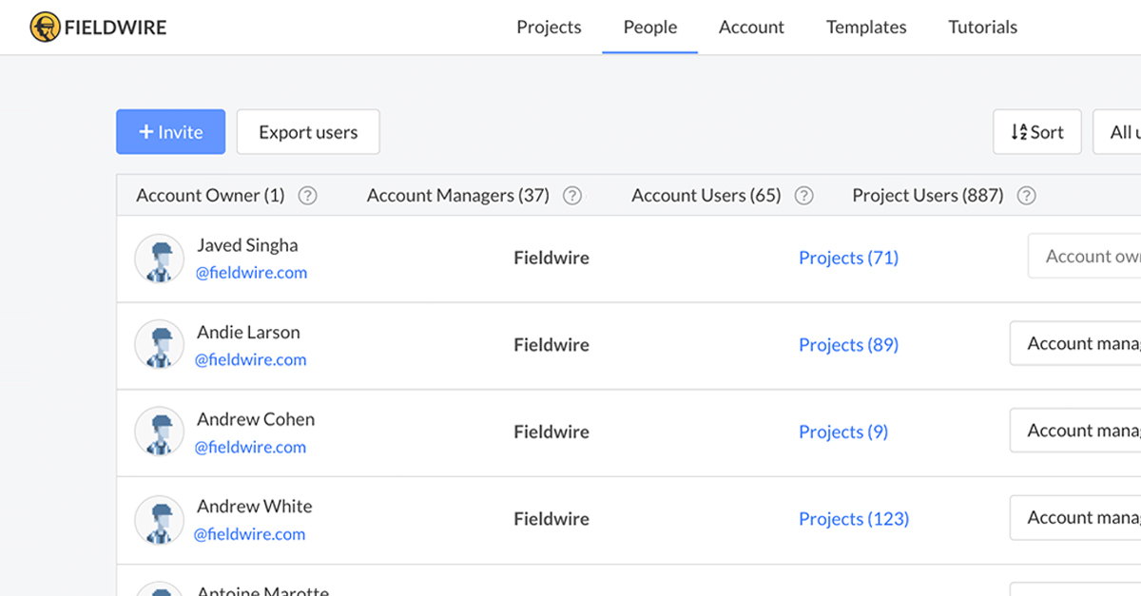Click Andrew Cohen's avatar icon
The image size is (1141, 596).
click(159, 433)
